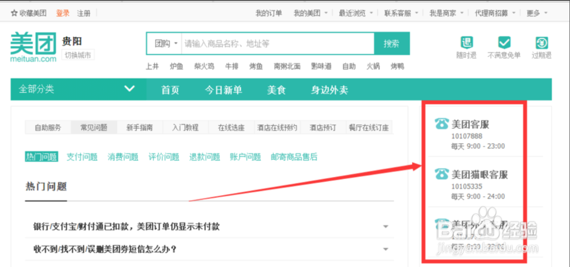
Task: Open 身边外卖 navigation item
Action: (x=329, y=90)
